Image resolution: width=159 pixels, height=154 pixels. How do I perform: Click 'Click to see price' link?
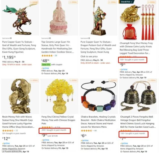89,57
